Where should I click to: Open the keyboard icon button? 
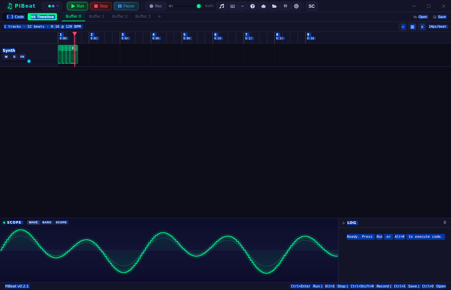pyautogui.click(x=233, y=6)
